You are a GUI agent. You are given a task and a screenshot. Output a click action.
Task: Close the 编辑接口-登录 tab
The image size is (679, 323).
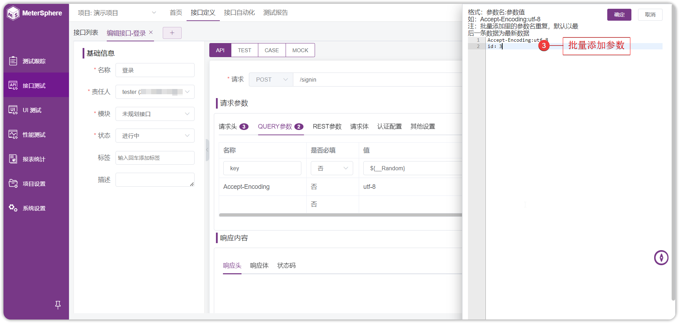coord(151,32)
